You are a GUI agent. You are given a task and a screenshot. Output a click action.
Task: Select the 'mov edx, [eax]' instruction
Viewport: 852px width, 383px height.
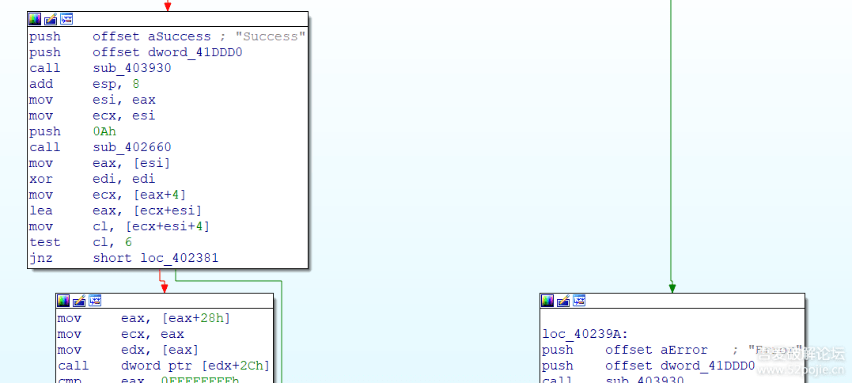tap(128, 350)
